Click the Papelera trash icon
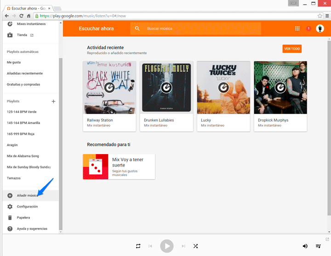331x256 pixels. tap(10, 217)
